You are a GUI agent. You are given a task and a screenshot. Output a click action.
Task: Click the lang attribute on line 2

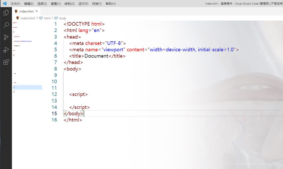[83, 30]
